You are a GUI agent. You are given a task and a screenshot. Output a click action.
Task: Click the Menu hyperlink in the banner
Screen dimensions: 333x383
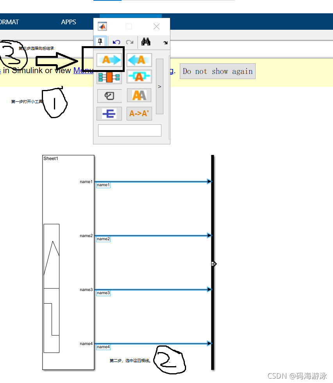point(83,70)
